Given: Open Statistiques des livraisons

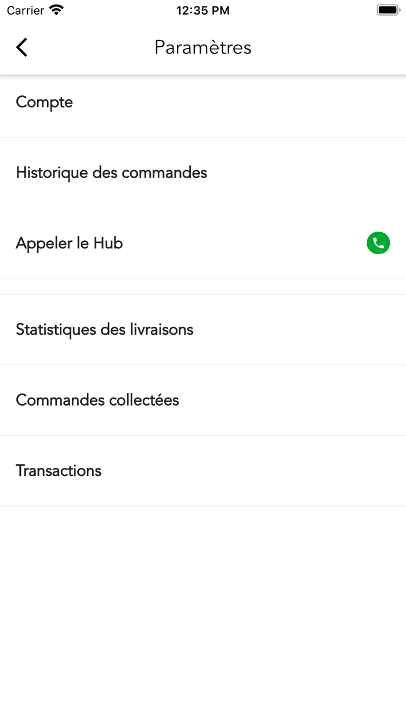Looking at the screenshot, I should (203, 330).
